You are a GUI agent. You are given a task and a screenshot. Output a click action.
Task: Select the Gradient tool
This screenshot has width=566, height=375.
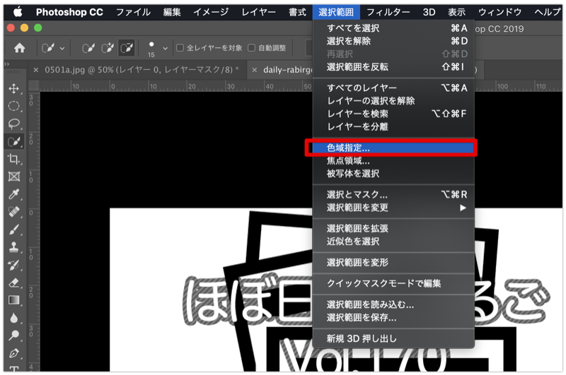pyautogui.click(x=13, y=300)
